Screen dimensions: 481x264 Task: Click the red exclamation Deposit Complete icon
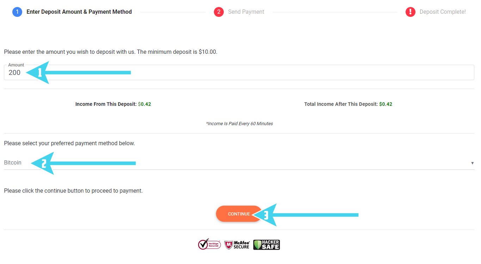[x=411, y=12]
